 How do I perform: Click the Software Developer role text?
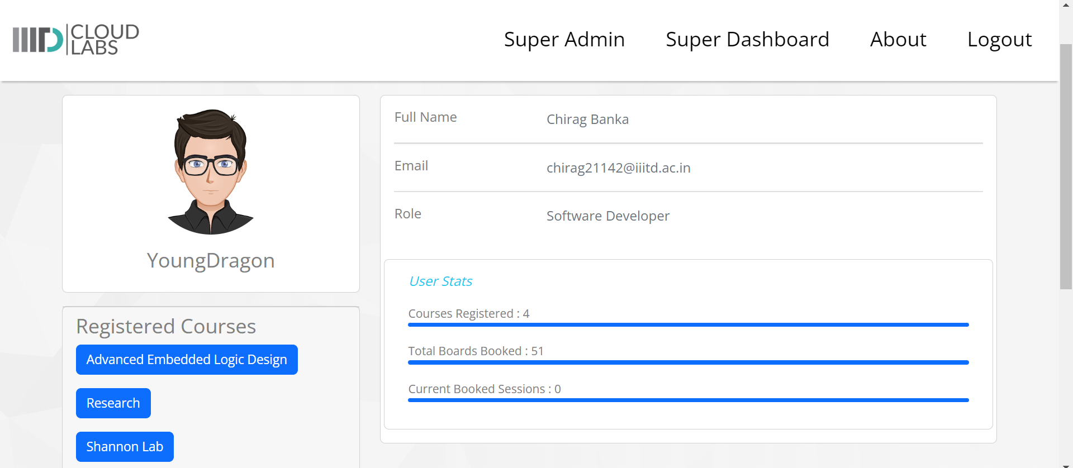tap(607, 216)
